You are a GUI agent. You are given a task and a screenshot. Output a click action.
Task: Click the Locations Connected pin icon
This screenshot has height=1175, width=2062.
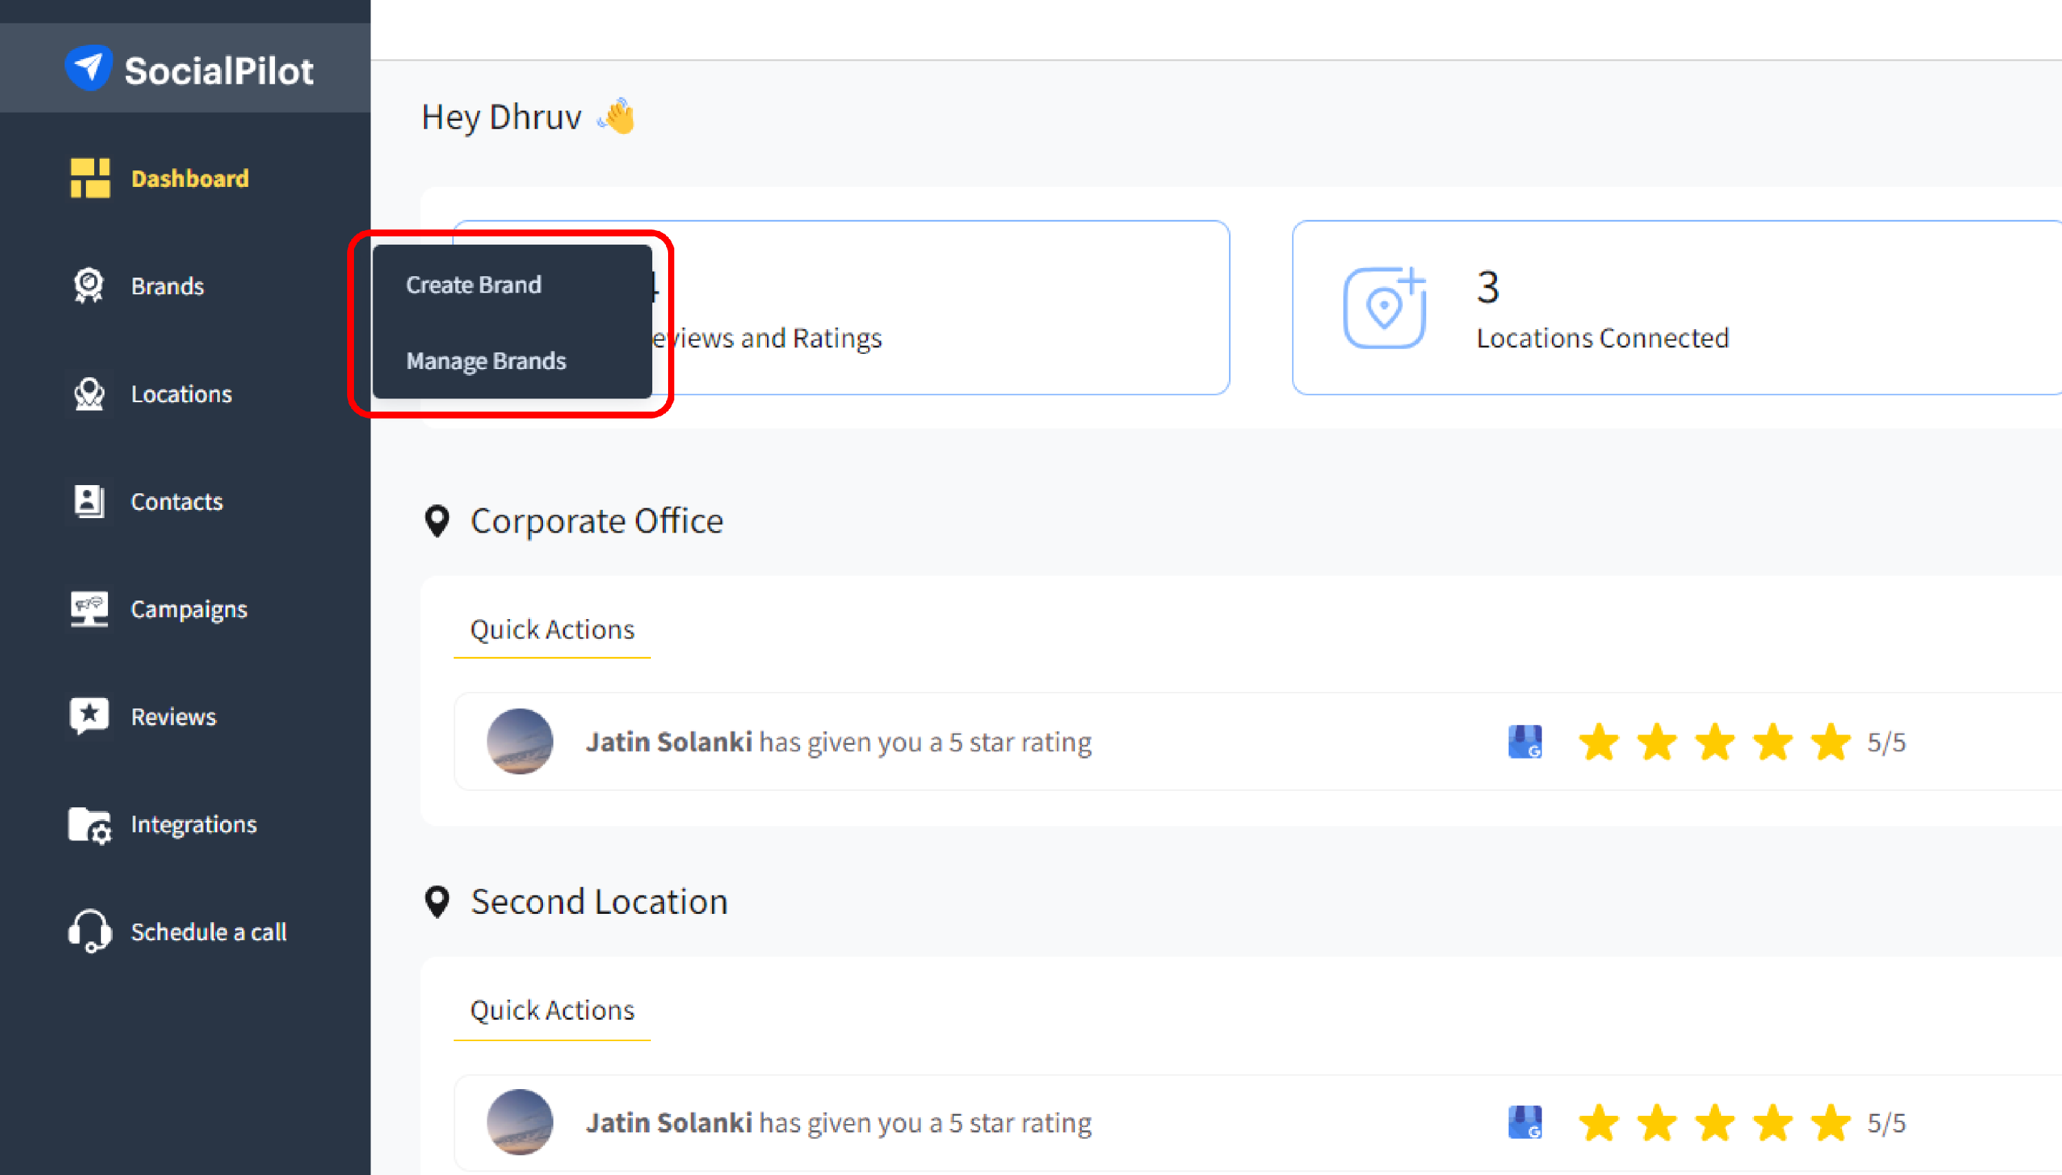[x=1385, y=307]
